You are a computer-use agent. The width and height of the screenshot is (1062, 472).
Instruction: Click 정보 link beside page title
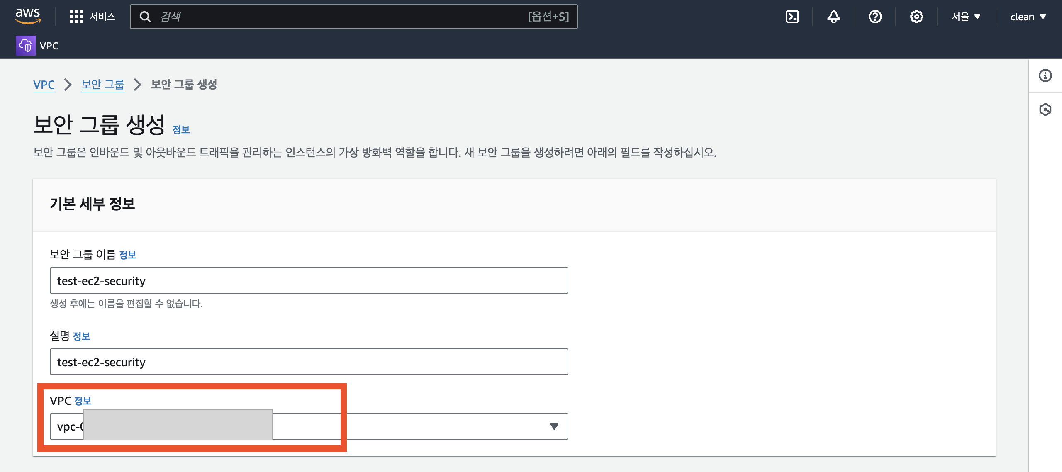(x=181, y=130)
